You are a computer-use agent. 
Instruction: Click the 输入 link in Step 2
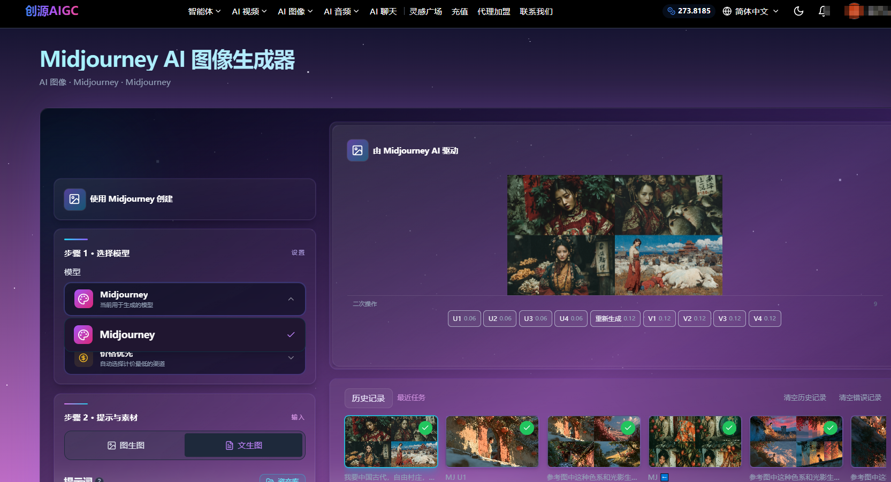tap(298, 417)
